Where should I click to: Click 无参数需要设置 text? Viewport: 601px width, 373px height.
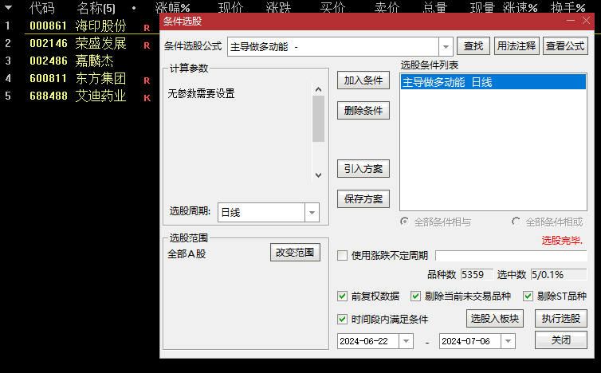point(201,93)
